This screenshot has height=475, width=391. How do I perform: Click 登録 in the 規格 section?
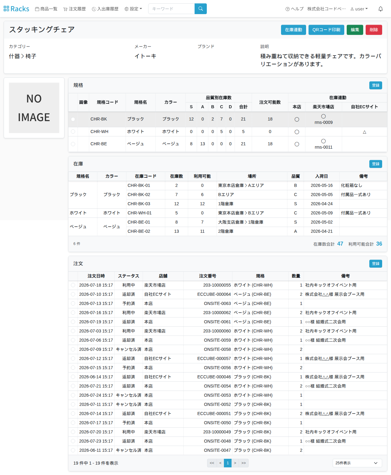click(x=376, y=85)
